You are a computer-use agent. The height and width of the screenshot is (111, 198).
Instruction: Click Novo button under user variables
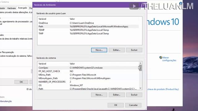point(99,50)
